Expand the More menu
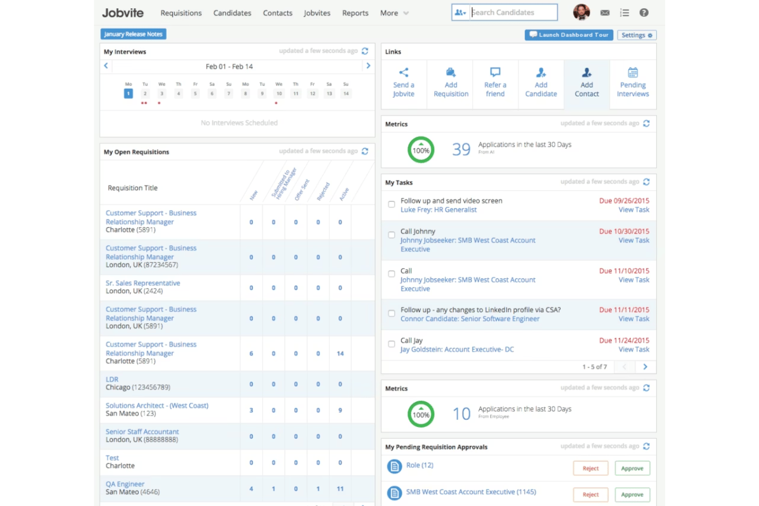The image size is (759, 506). [x=394, y=13]
